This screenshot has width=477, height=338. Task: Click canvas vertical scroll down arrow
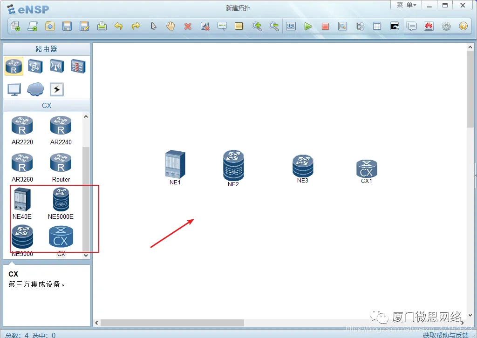[470, 315]
